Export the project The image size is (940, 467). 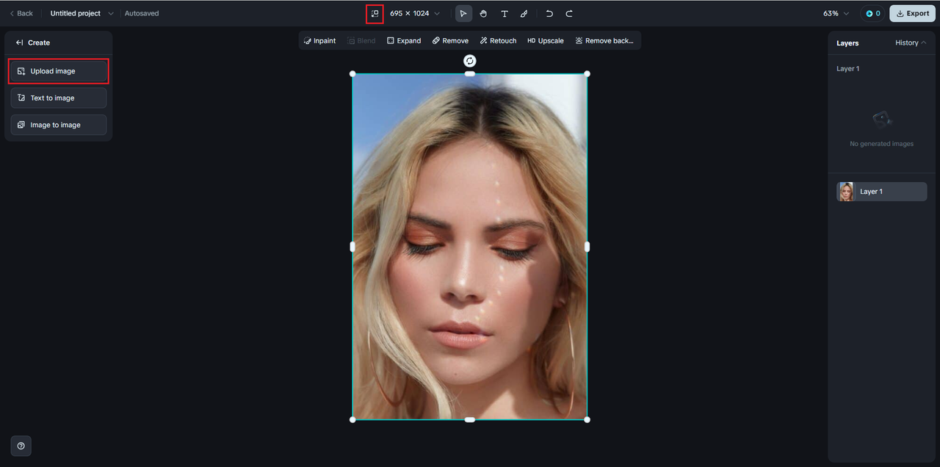pyautogui.click(x=912, y=13)
